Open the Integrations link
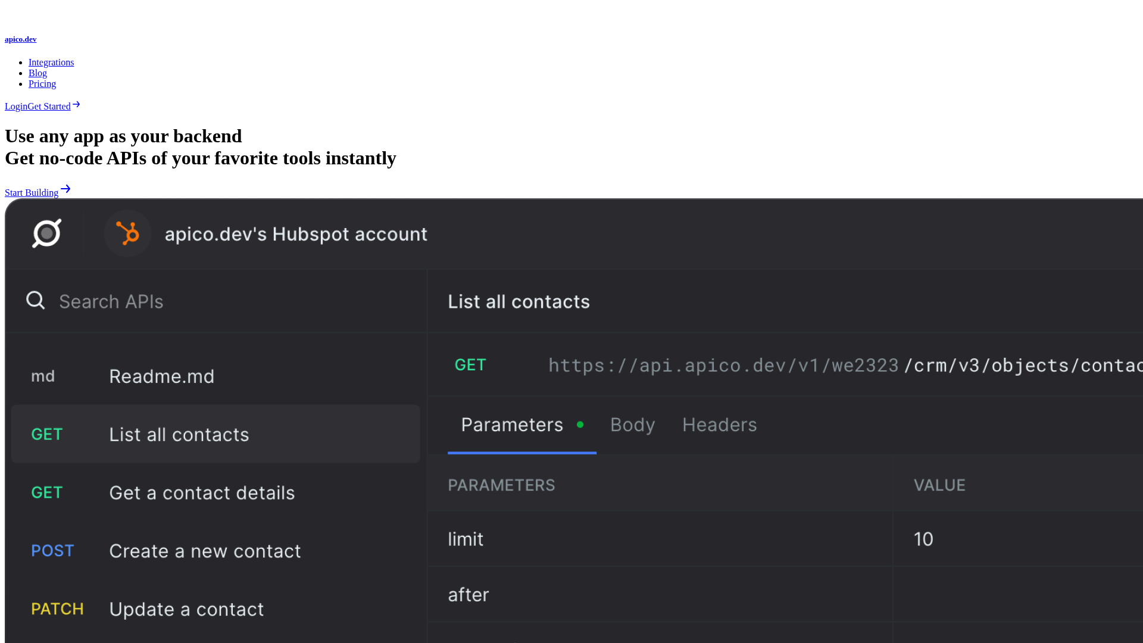Viewport: 1143px width, 643px height. point(51,63)
